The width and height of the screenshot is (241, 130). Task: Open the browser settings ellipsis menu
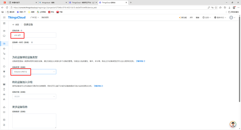point(239,8)
